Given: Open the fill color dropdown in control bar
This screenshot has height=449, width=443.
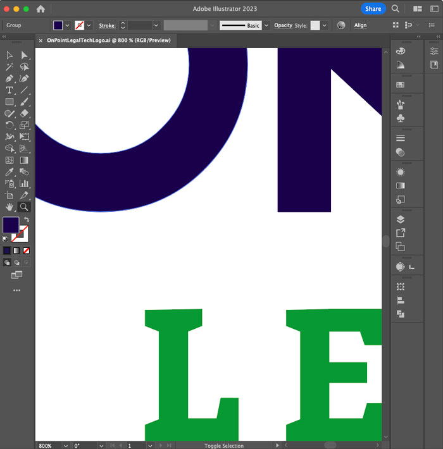Looking at the screenshot, I should point(68,25).
